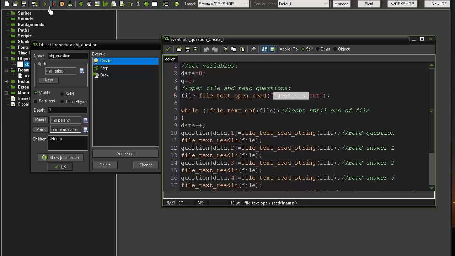The image size is (455, 256).
Task: Print the code from the editor toolbar
Action: coord(196,49)
